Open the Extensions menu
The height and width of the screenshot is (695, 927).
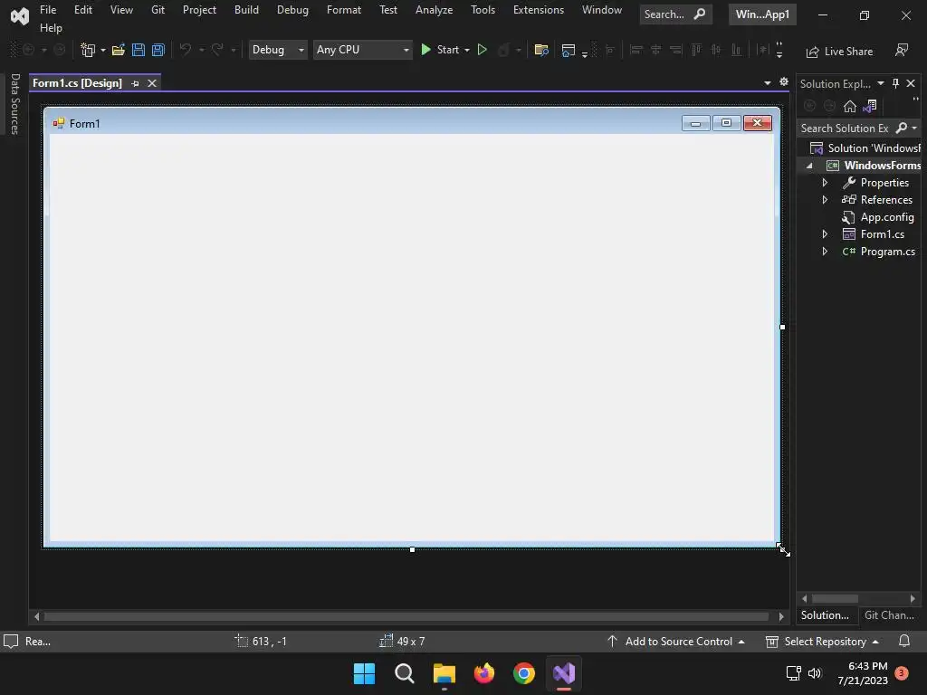click(539, 9)
